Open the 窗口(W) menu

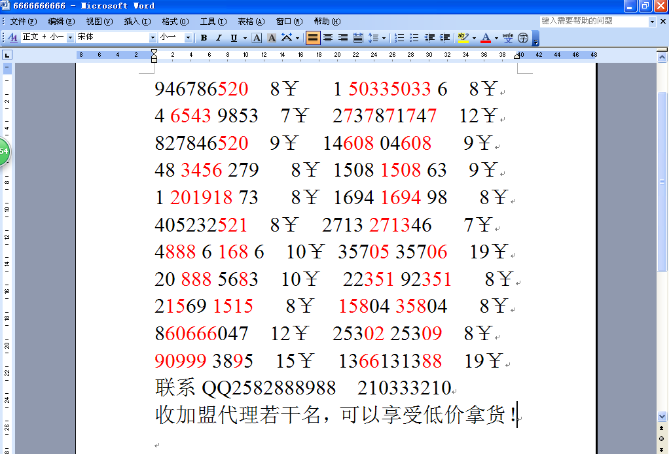(289, 22)
